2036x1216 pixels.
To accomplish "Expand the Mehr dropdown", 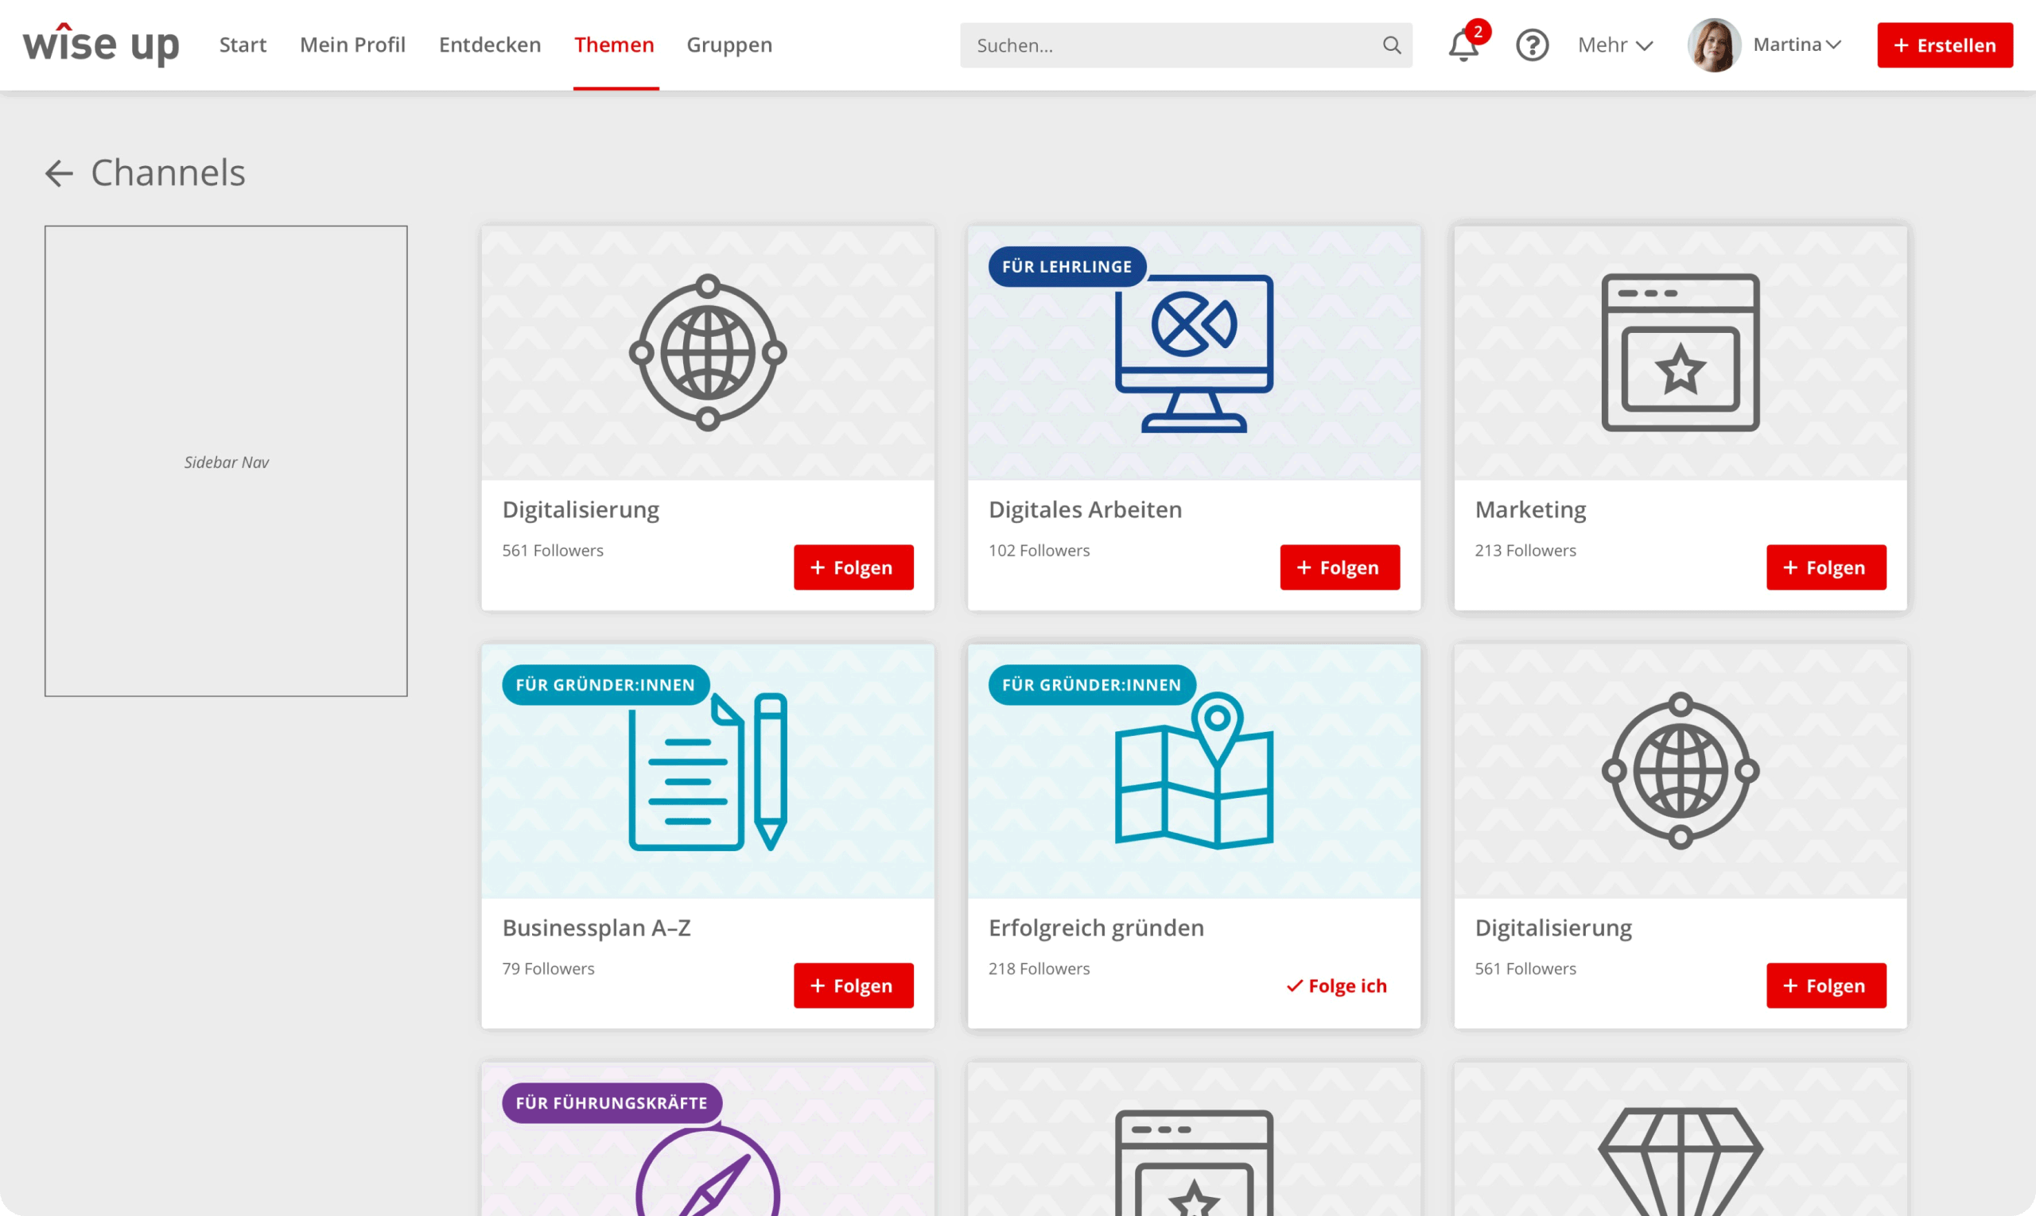I will pos(1614,45).
